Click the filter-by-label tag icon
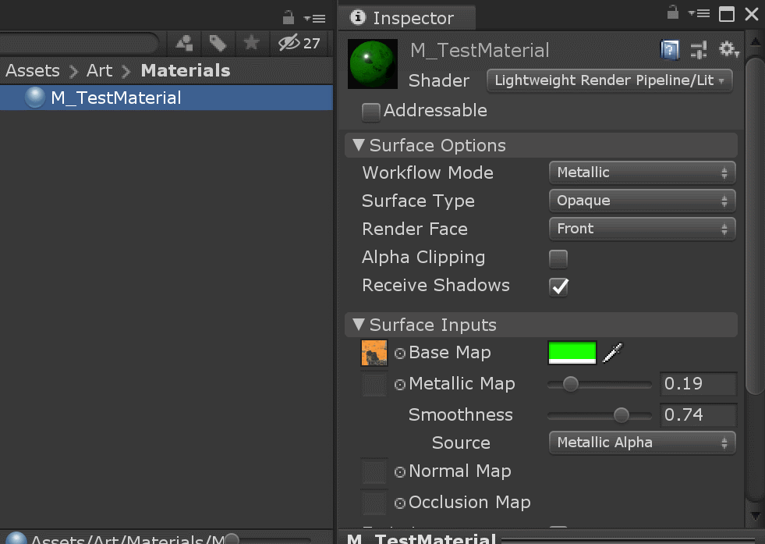The height and width of the screenshot is (544, 765). coord(218,43)
